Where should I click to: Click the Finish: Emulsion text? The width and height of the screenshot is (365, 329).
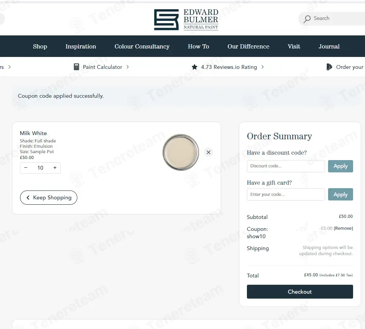click(36, 146)
